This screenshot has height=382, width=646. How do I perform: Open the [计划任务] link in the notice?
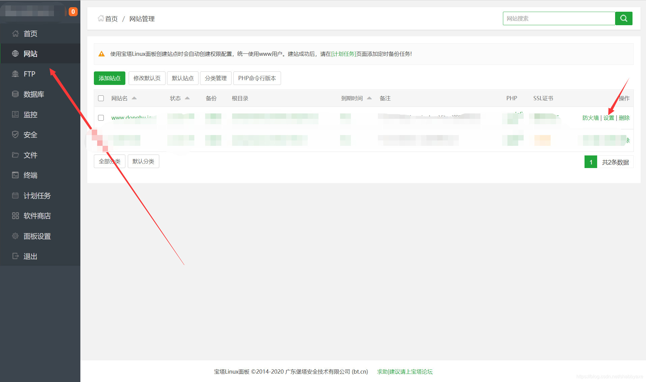tap(343, 54)
